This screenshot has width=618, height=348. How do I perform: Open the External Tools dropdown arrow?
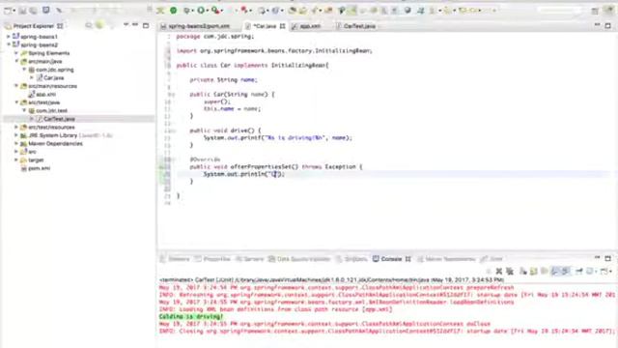point(222,11)
